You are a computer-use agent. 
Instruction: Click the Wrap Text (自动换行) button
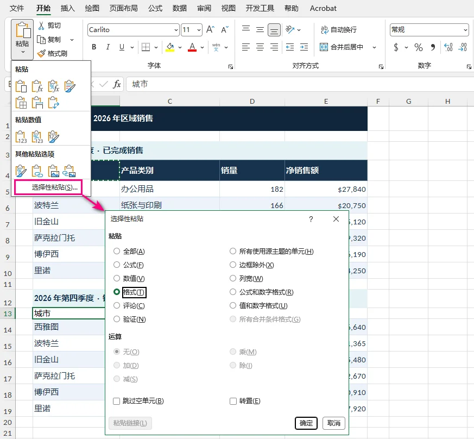tap(339, 30)
